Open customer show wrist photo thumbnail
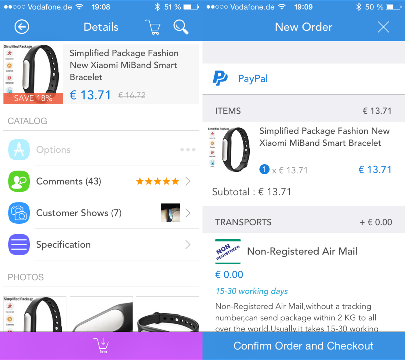405x360 pixels. 170,213
